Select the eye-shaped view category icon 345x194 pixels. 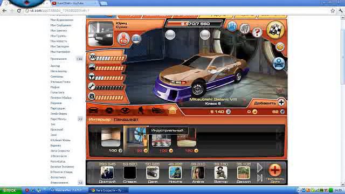pyautogui.click(x=125, y=110)
